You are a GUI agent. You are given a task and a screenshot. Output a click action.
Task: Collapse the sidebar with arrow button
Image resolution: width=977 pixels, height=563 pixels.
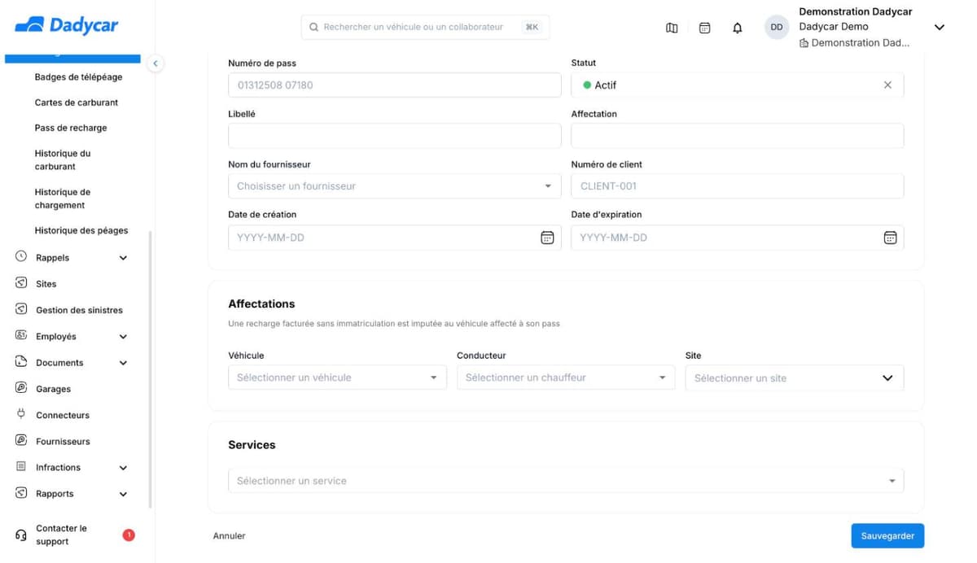[156, 63]
